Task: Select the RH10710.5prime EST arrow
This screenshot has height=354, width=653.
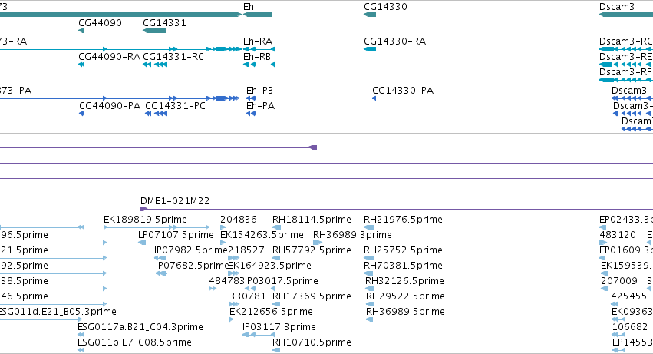Action: pos(276,350)
